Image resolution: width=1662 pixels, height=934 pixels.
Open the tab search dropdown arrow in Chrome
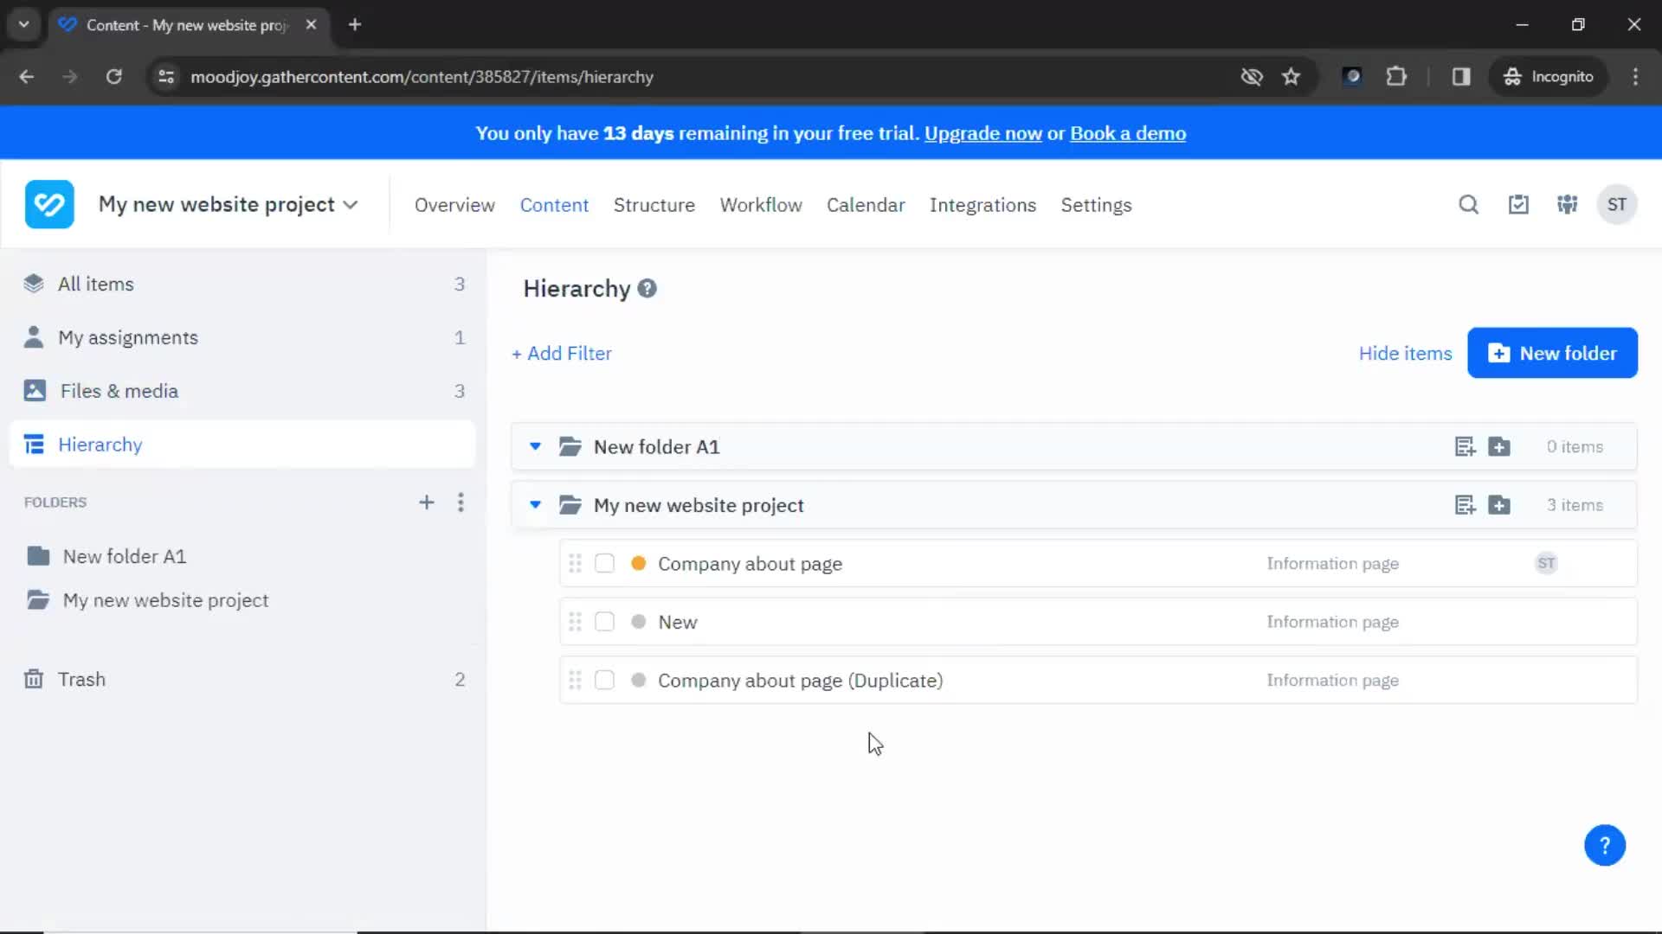coord(24,24)
